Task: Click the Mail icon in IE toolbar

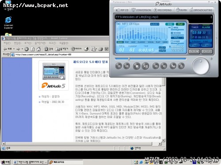Action: click(x=94, y=49)
